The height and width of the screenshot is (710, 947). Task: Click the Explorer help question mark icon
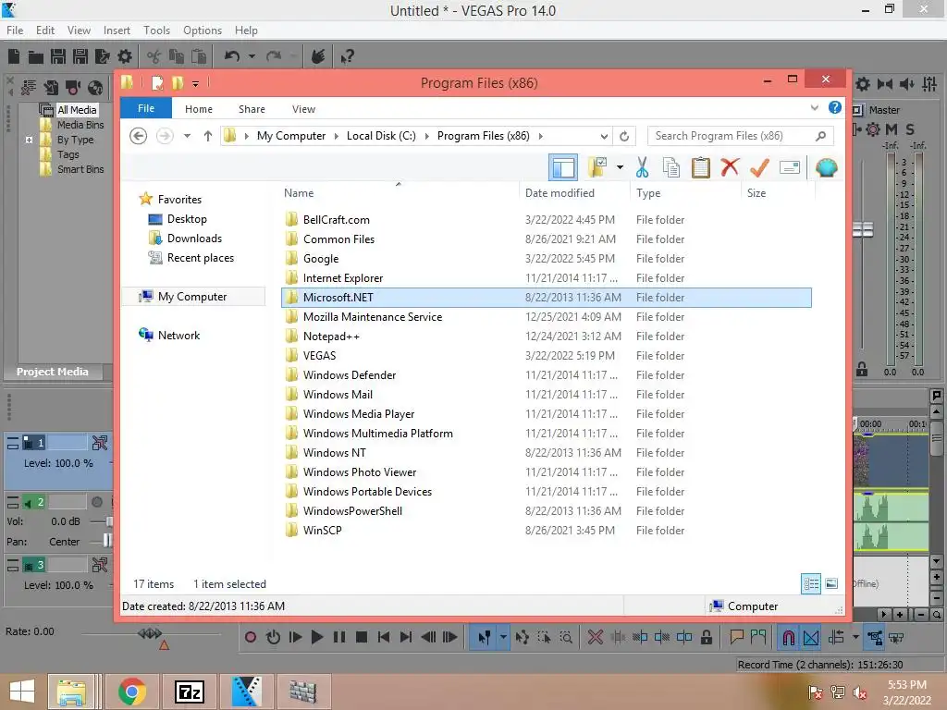click(835, 107)
